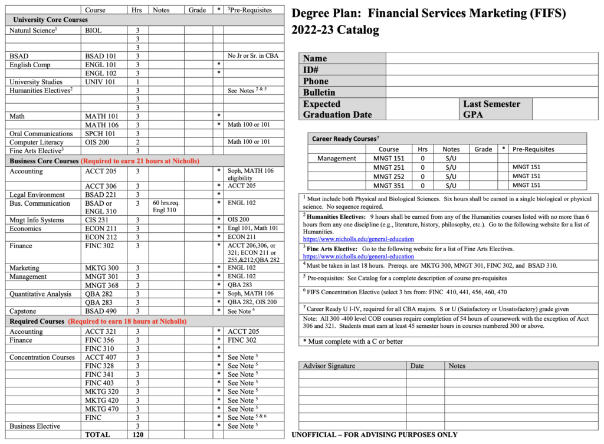The width and height of the screenshot is (604, 444).
Task: Click the CIS 231 course cell
Action: point(104,220)
